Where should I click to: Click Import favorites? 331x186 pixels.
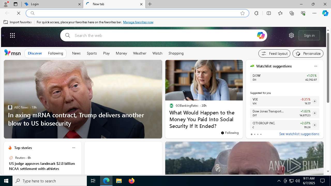pos(18,22)
